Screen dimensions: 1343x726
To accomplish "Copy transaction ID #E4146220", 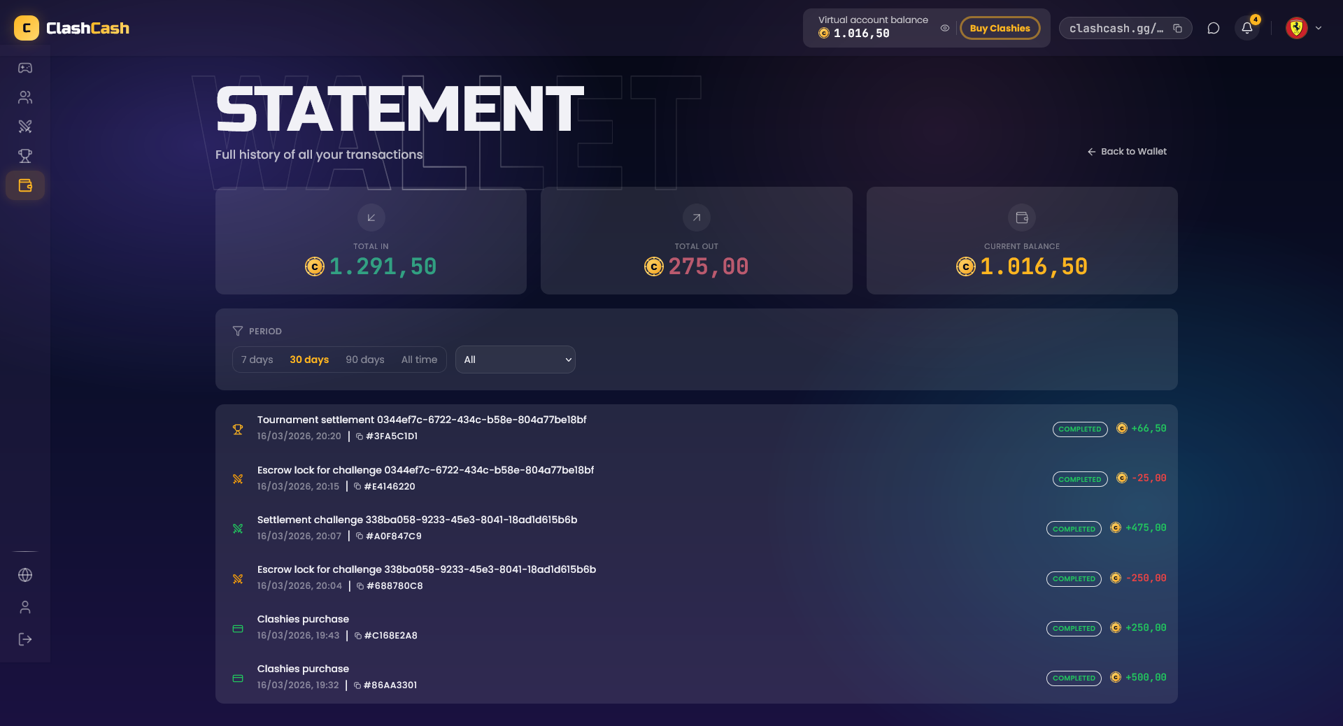I will 357,487.
